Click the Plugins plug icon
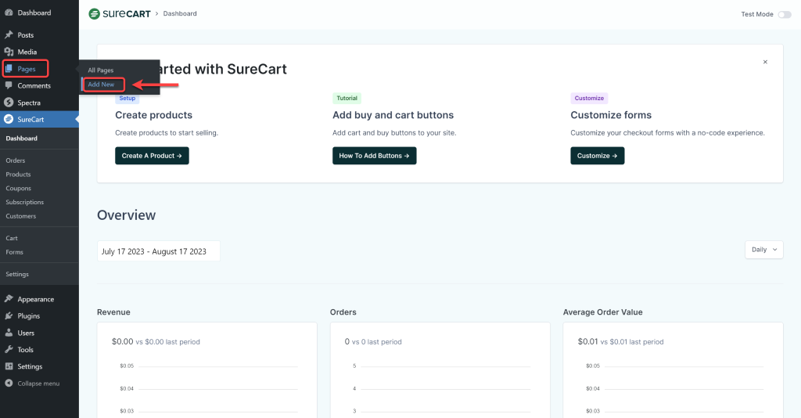This screenshot has width=801, height=418. (9, 315)
